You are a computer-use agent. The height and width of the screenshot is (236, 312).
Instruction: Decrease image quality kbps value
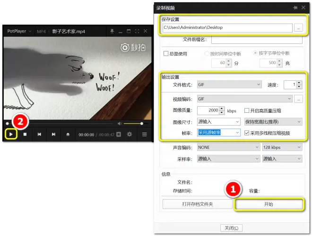[222, 113]
